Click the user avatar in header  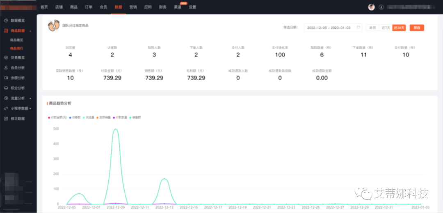click(x=372, y=7)
